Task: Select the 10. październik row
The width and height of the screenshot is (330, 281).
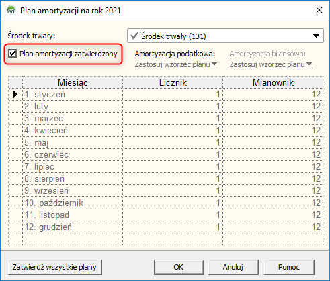Action: (x=165, y=203)
